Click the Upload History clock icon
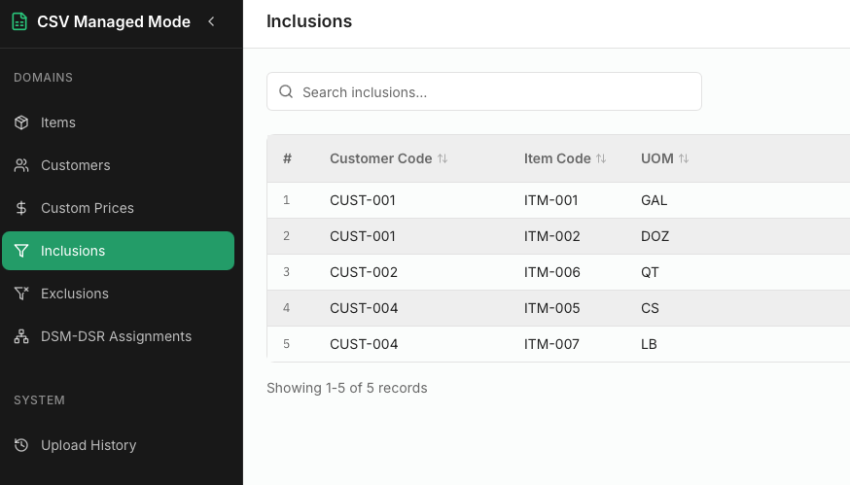 (x=21, y=445)
